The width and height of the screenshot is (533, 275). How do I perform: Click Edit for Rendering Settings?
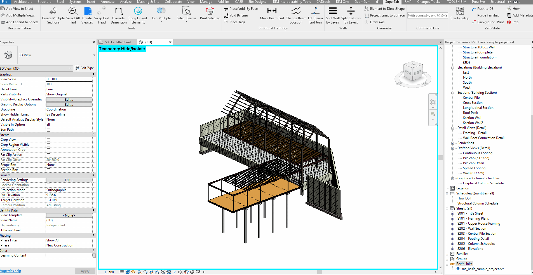coord(69,180)
